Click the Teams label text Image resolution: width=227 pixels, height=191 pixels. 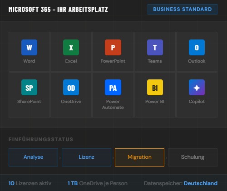click(155, 61)
